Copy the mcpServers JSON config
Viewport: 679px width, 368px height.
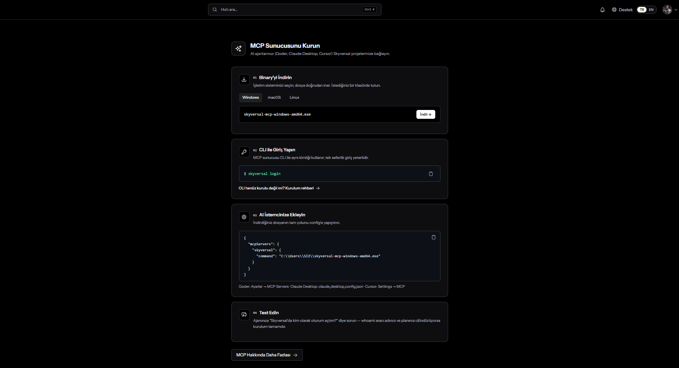coord(434,237)
